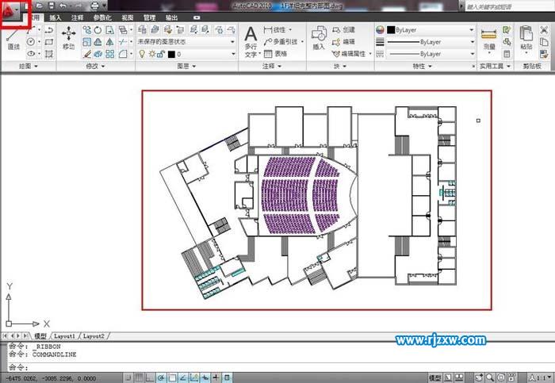Open the annotation scale 1:1 dropdown

click(541, 377)
